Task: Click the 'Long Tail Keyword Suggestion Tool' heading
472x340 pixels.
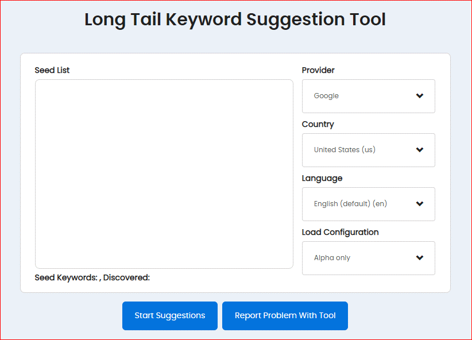Action: point(235,20)
